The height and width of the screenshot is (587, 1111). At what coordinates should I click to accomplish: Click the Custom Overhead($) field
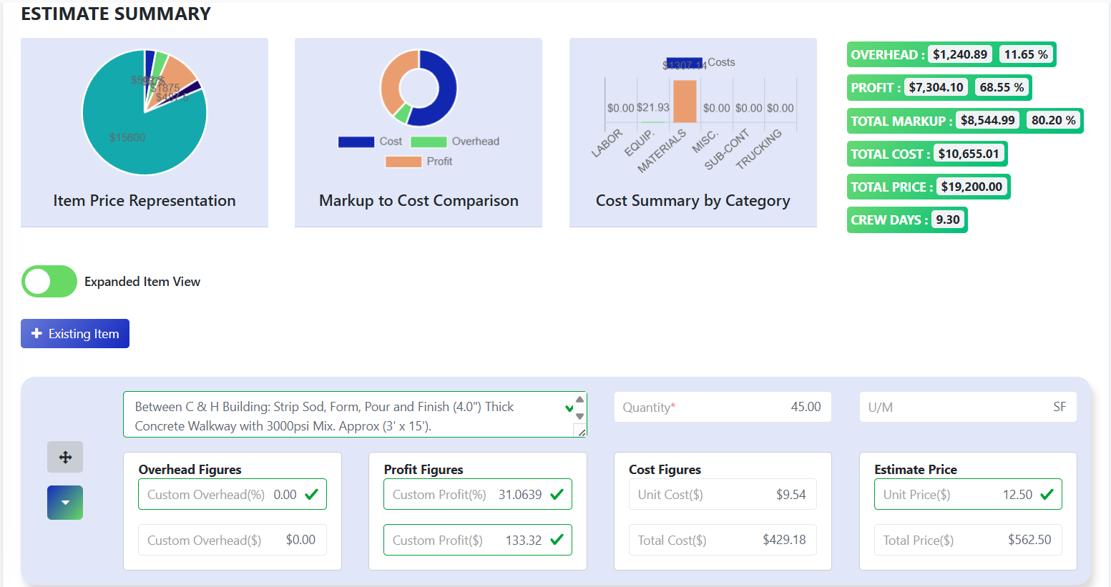[x=232, y=540]
